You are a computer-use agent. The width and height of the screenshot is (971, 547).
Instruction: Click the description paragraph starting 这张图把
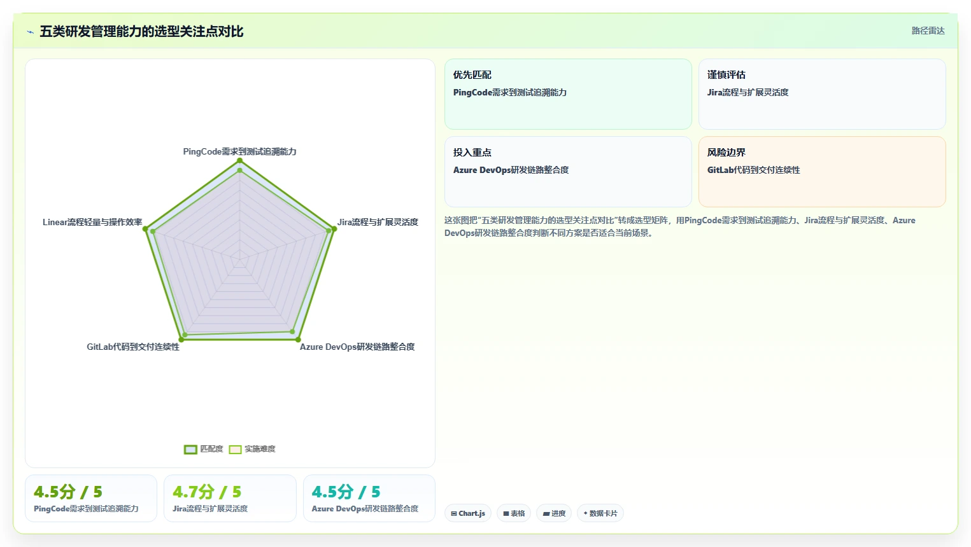(x=680, y=226)
